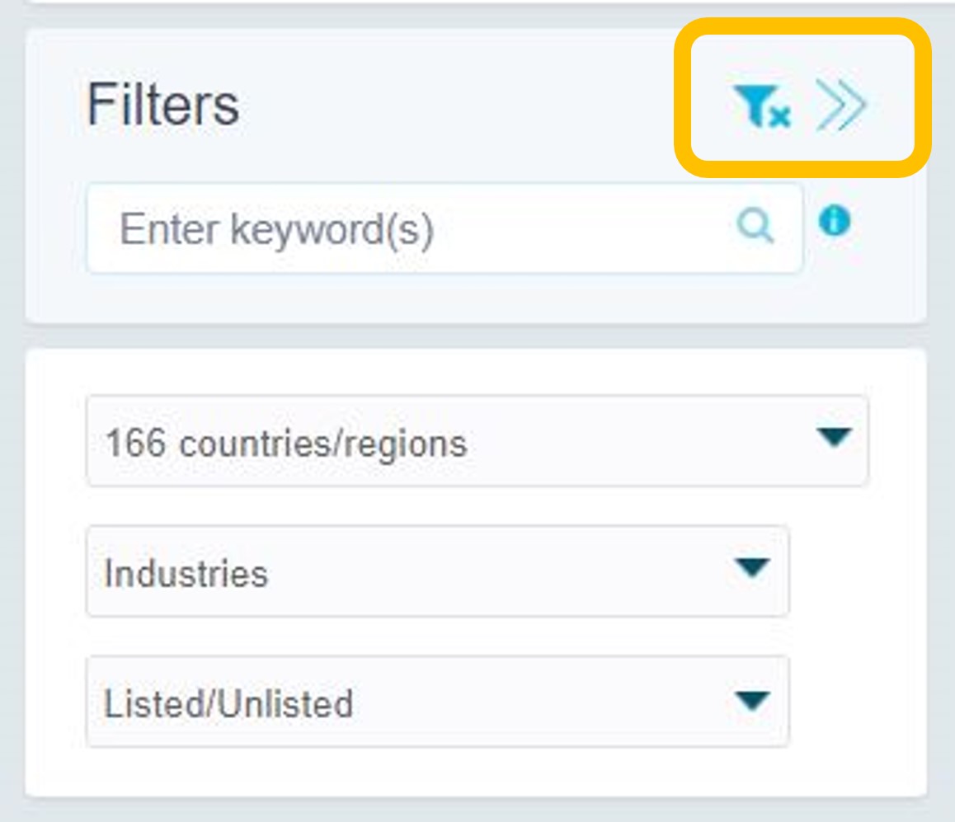Open the blue info tooltip icon
The image size is (955, 822).
[835, 221]
